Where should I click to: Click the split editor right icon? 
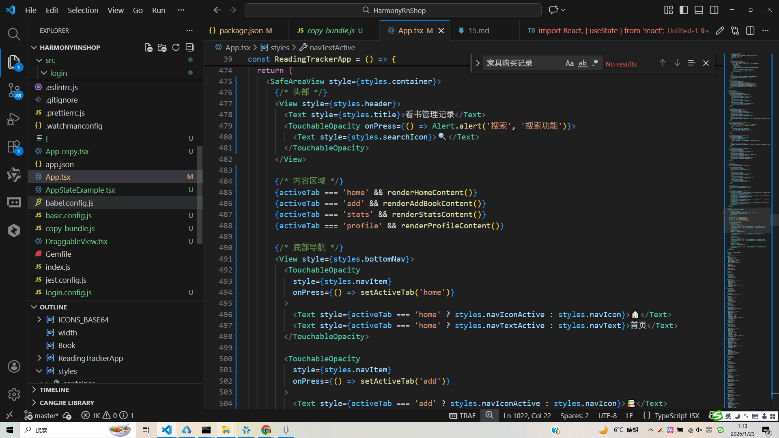tap(750, 31)
